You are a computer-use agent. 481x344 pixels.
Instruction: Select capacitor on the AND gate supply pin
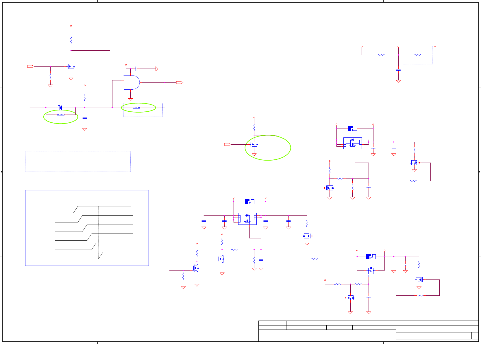click(x=136, y=69)
